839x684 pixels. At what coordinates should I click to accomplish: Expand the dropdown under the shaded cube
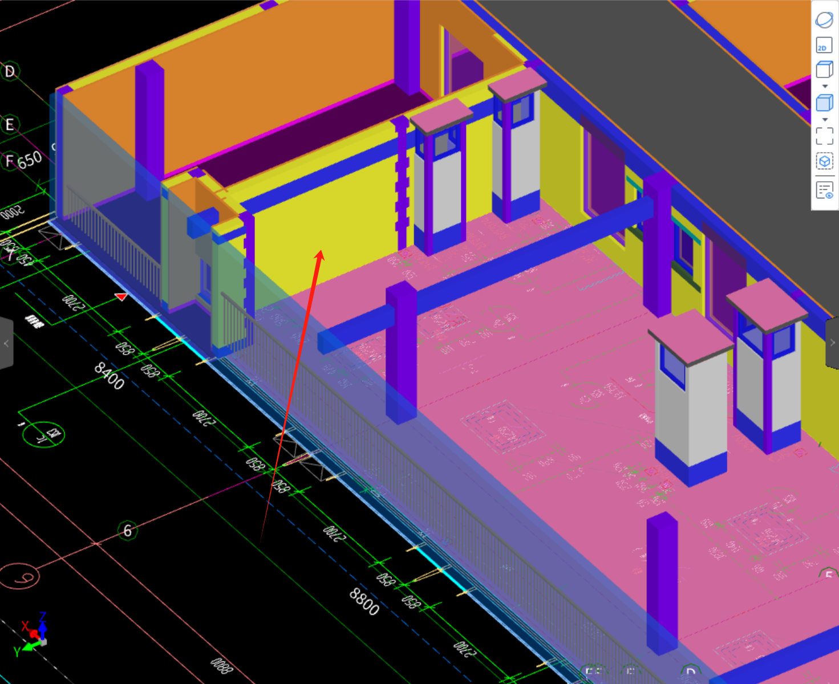point(825,120)
